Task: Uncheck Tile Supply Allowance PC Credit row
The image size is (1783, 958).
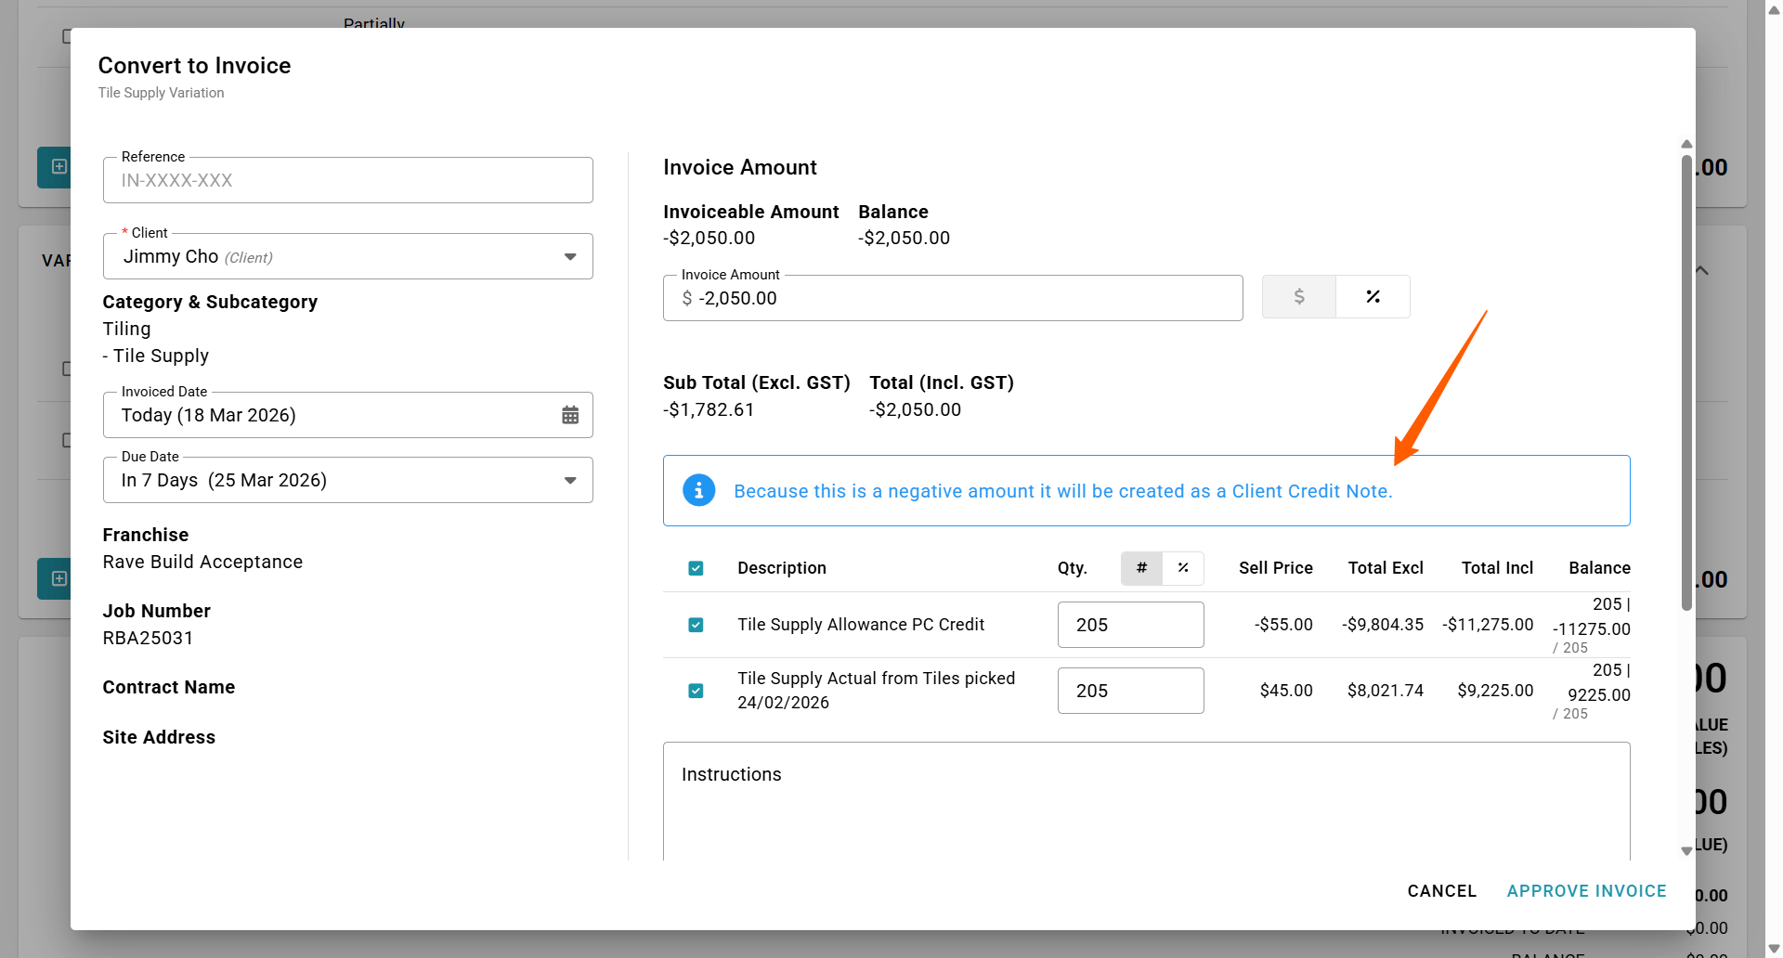Action: click(x=696, y=625)
